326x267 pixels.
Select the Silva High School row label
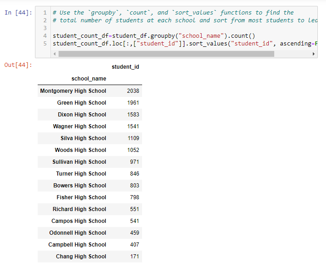tap(84, 138)
